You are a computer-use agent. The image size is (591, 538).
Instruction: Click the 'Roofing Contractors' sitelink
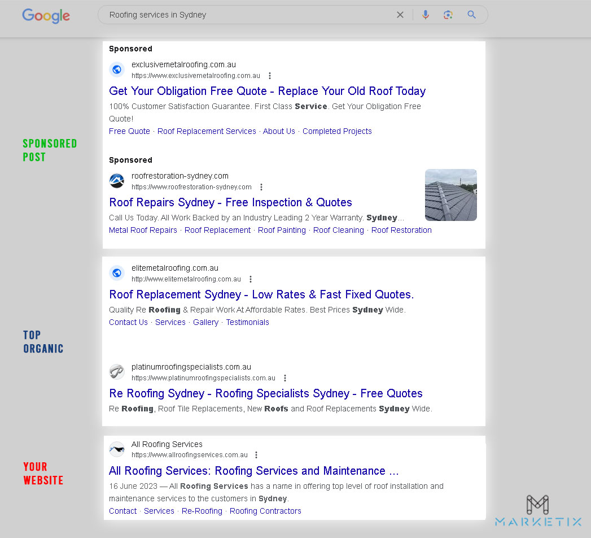(x=265, y=511)
